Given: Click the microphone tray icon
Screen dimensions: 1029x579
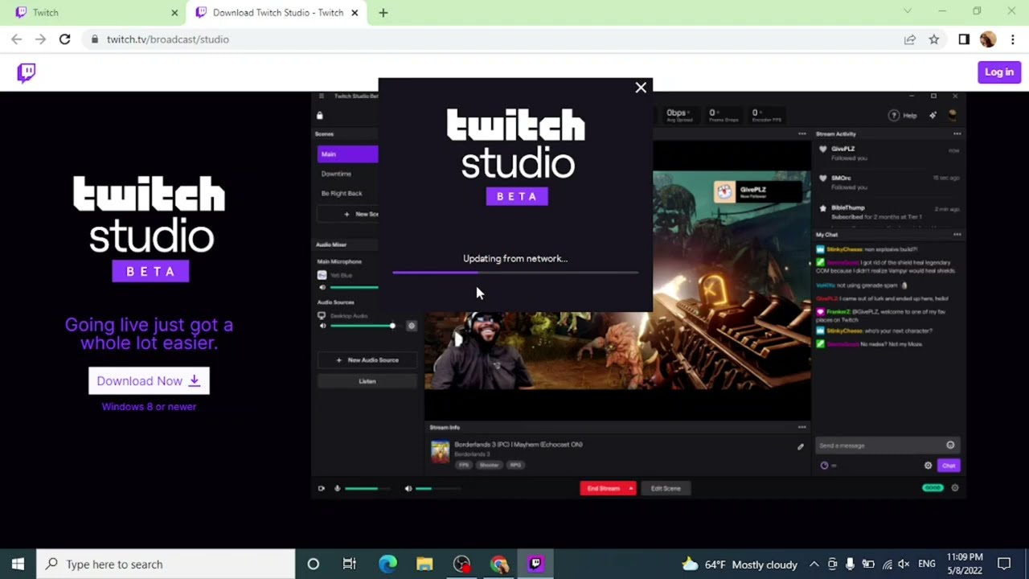Looking at the screenshot, I should coord(850,565).
